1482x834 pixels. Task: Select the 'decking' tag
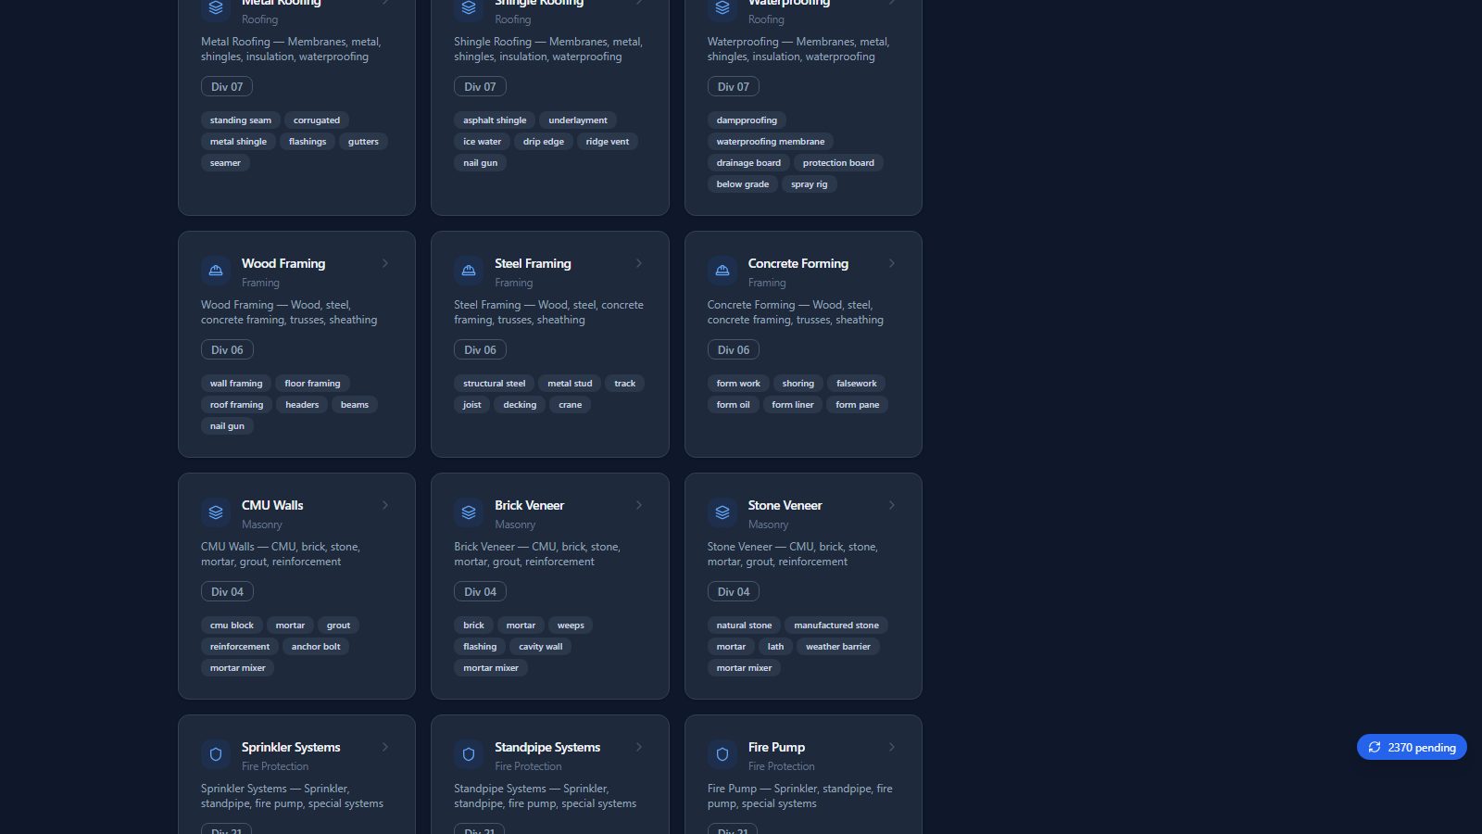[520, 404]
